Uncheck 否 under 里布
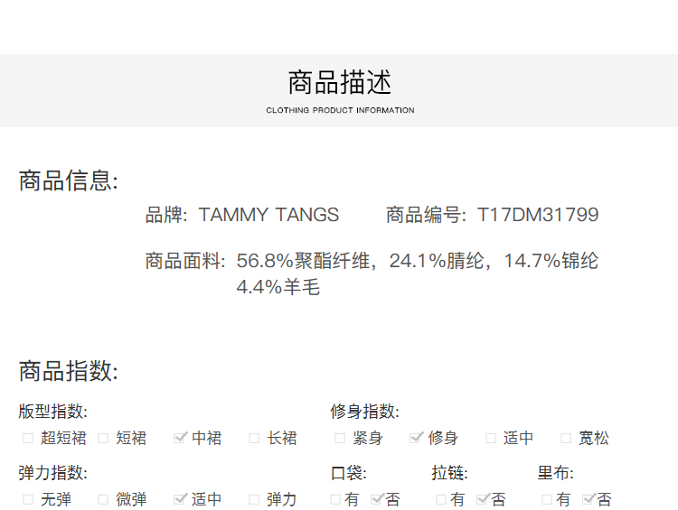 click(589, 499)
